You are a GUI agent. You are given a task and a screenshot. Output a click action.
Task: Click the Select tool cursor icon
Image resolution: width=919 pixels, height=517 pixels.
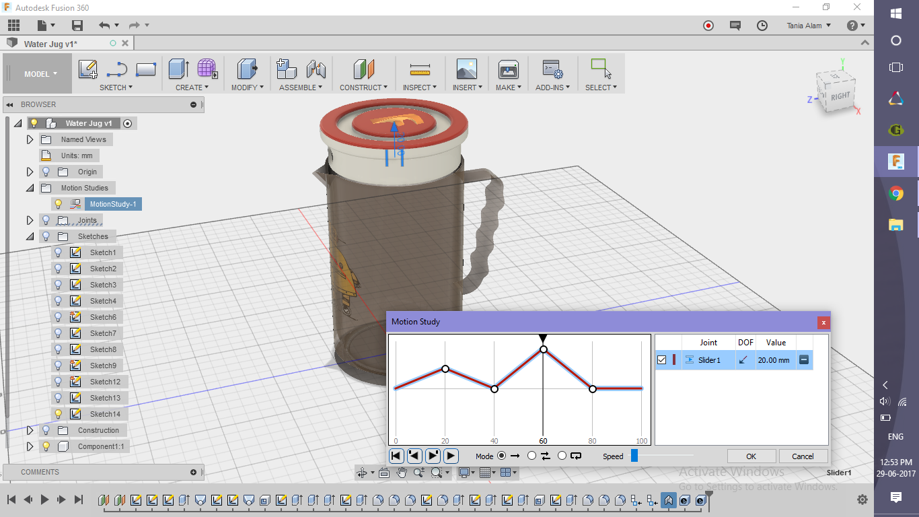[x=601, y=69]
